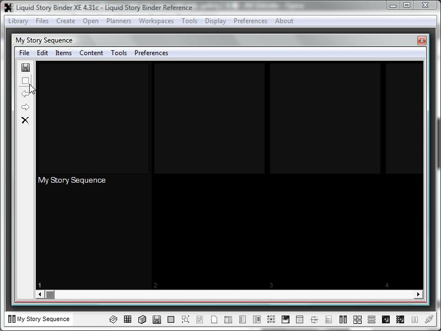Open the Planners menu in main menu bar
Screen dimensions: 441x331
[119, 21]
